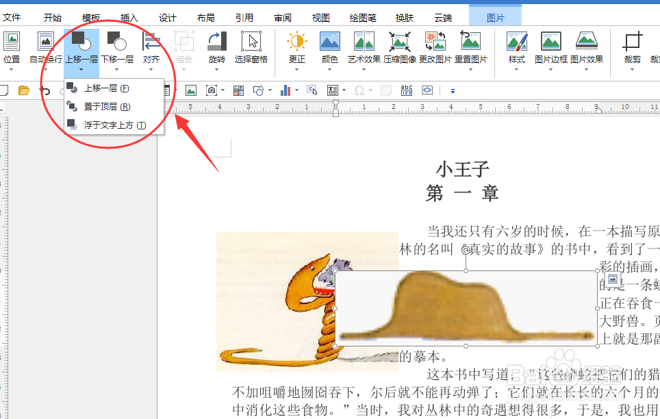Select the brown hat image

[466, 308]
